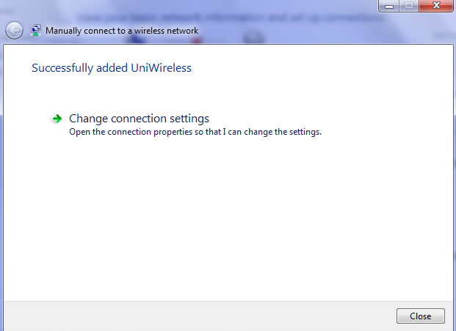This screenshot has height=331, width=456.
Task: Click the round back arrow button
Action: click(14, 31)
